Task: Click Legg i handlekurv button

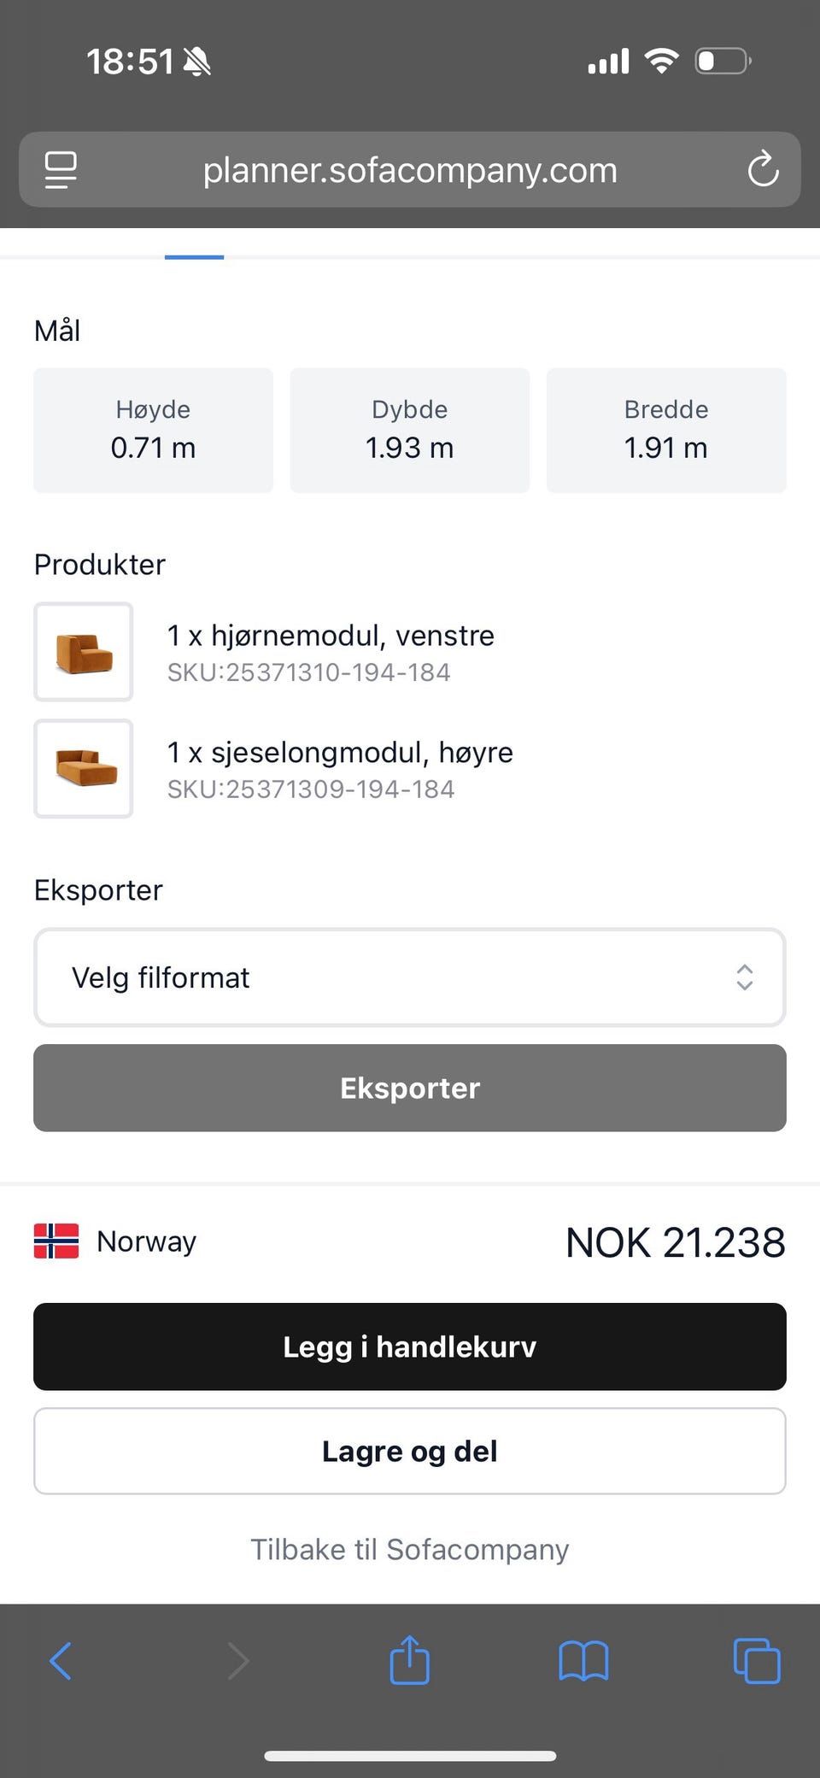Action: (409, 1347)
